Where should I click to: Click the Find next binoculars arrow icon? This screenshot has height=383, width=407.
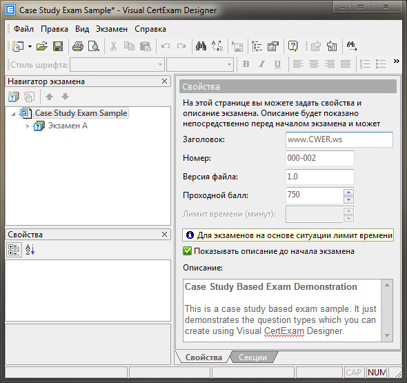pos(352,46)
